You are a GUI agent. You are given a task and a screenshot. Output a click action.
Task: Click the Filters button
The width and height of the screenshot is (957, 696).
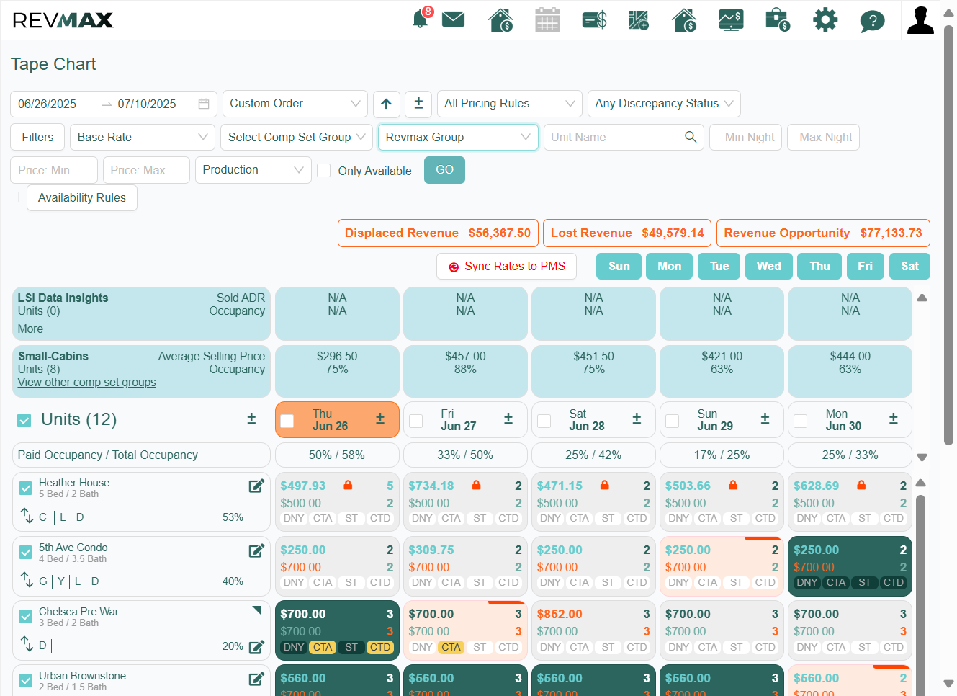(37, 137)
